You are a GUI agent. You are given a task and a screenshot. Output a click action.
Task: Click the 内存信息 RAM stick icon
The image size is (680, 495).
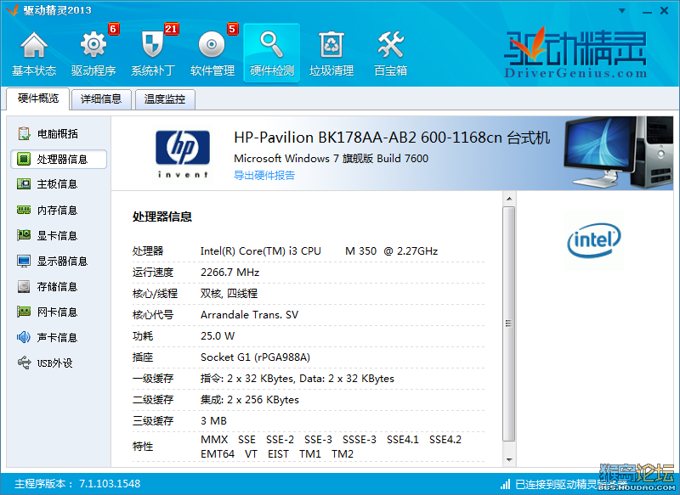coord(24,210)
